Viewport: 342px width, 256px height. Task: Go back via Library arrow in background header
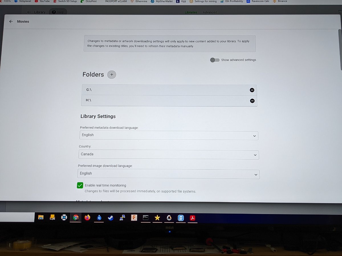(29, 12)
